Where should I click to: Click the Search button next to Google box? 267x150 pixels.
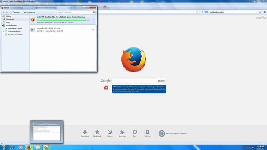[x=161, y=80]
